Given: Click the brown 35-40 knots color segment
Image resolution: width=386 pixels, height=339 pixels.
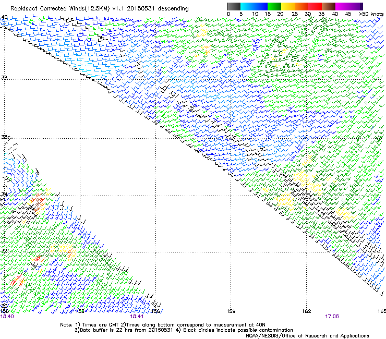Looking at the screenshot, I should click(329, 6).
